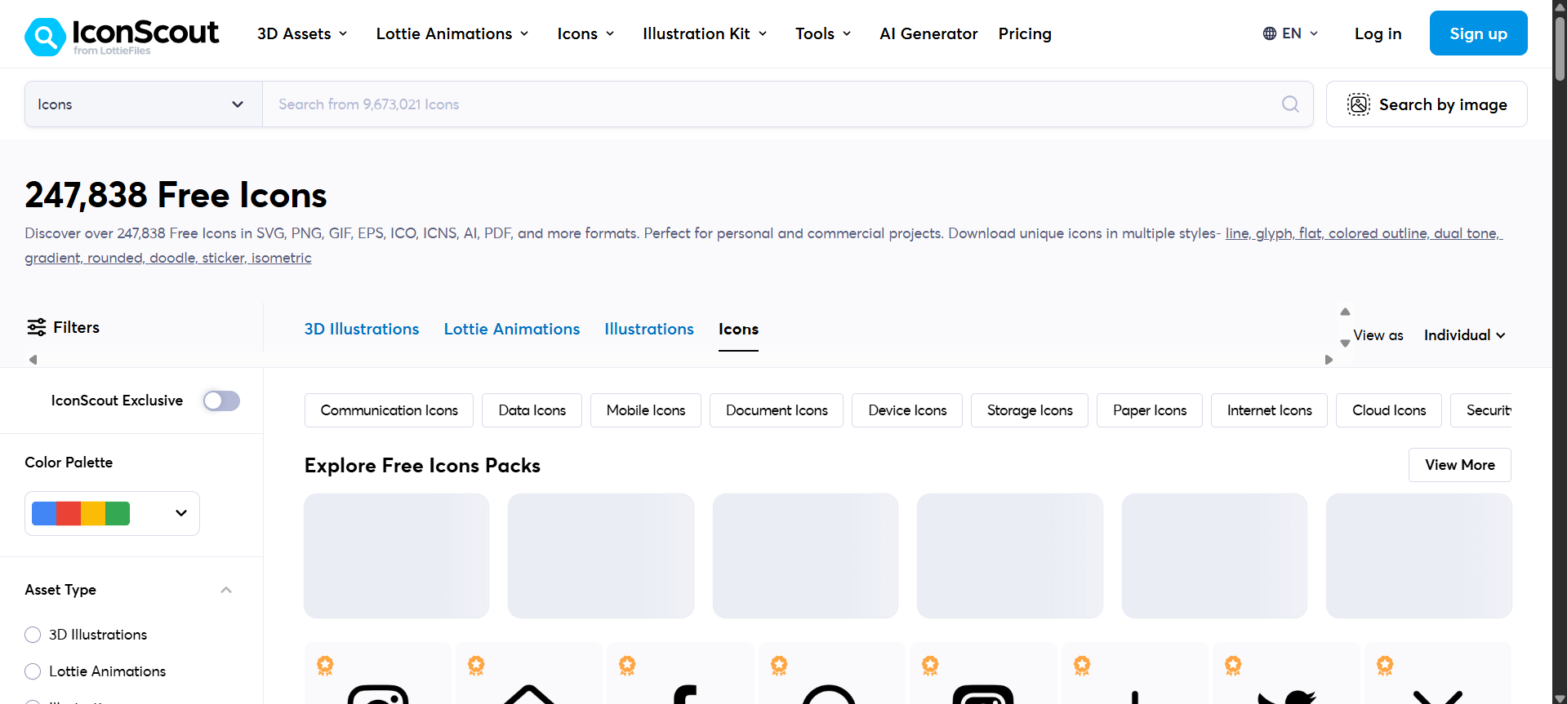Select the Communication Icons tag
The image size is (1567, 704).
click(389, 410)
